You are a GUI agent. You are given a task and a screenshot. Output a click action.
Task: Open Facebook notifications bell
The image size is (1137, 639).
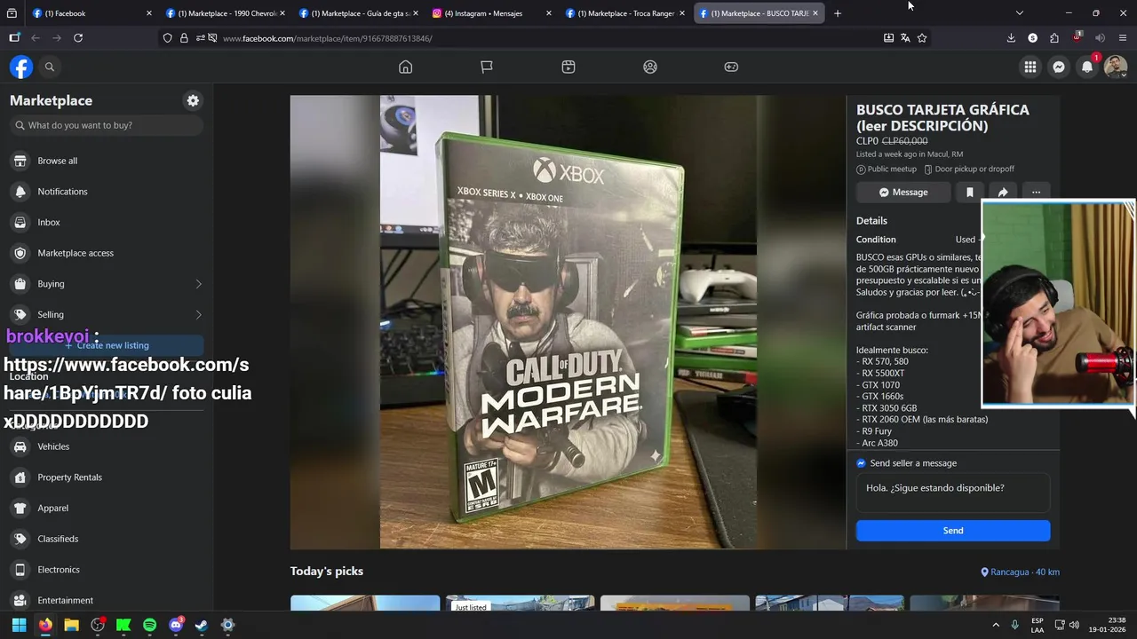coord(1087,67)
